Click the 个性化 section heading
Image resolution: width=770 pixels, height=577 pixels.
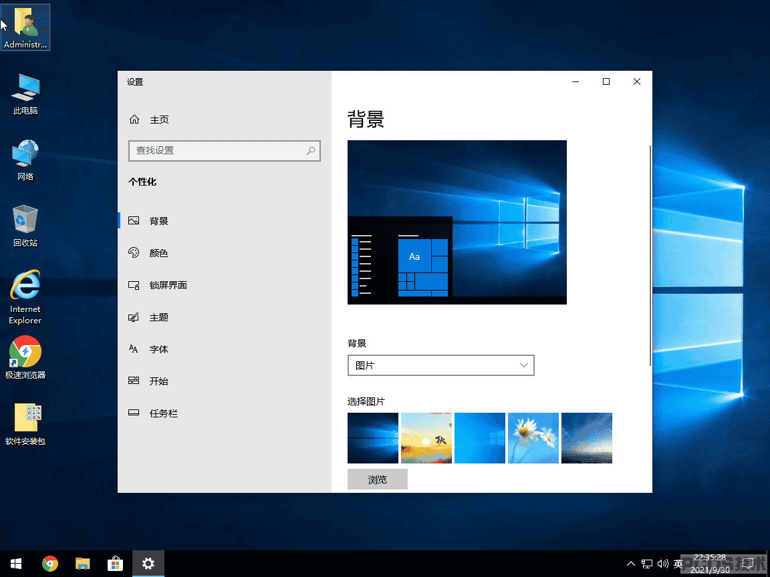click(142, 182)
